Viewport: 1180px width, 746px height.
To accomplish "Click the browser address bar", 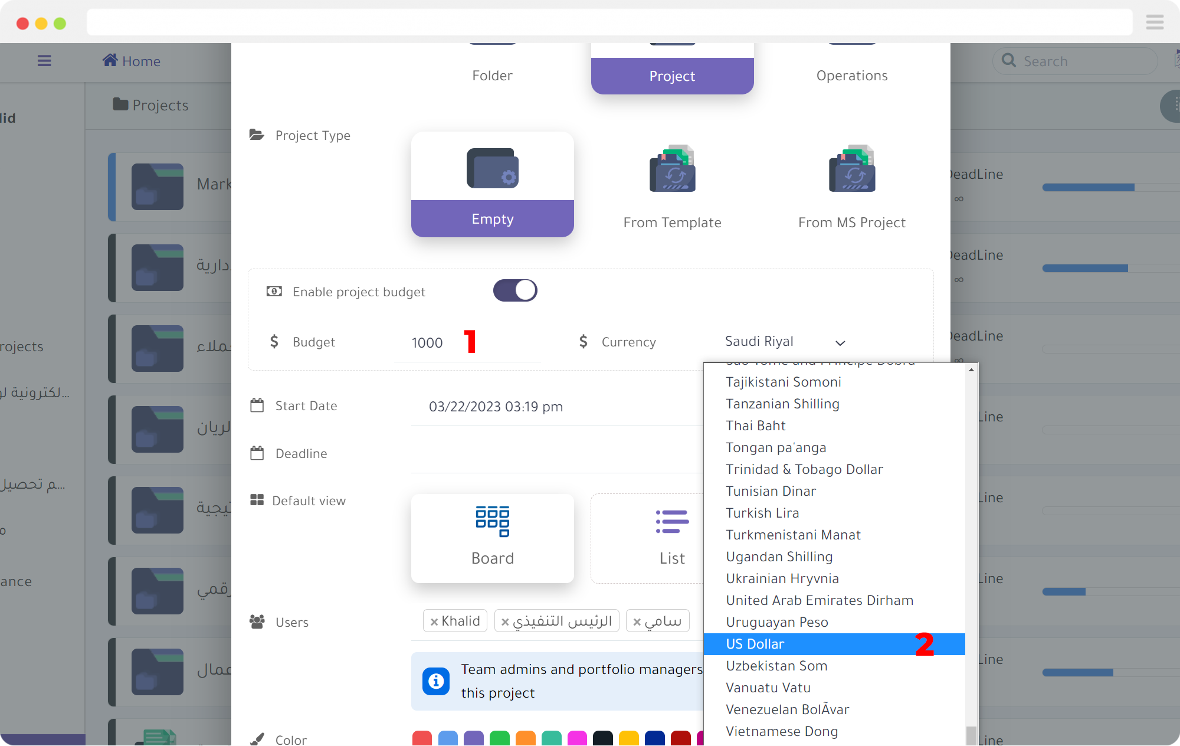I will (609, 22).
